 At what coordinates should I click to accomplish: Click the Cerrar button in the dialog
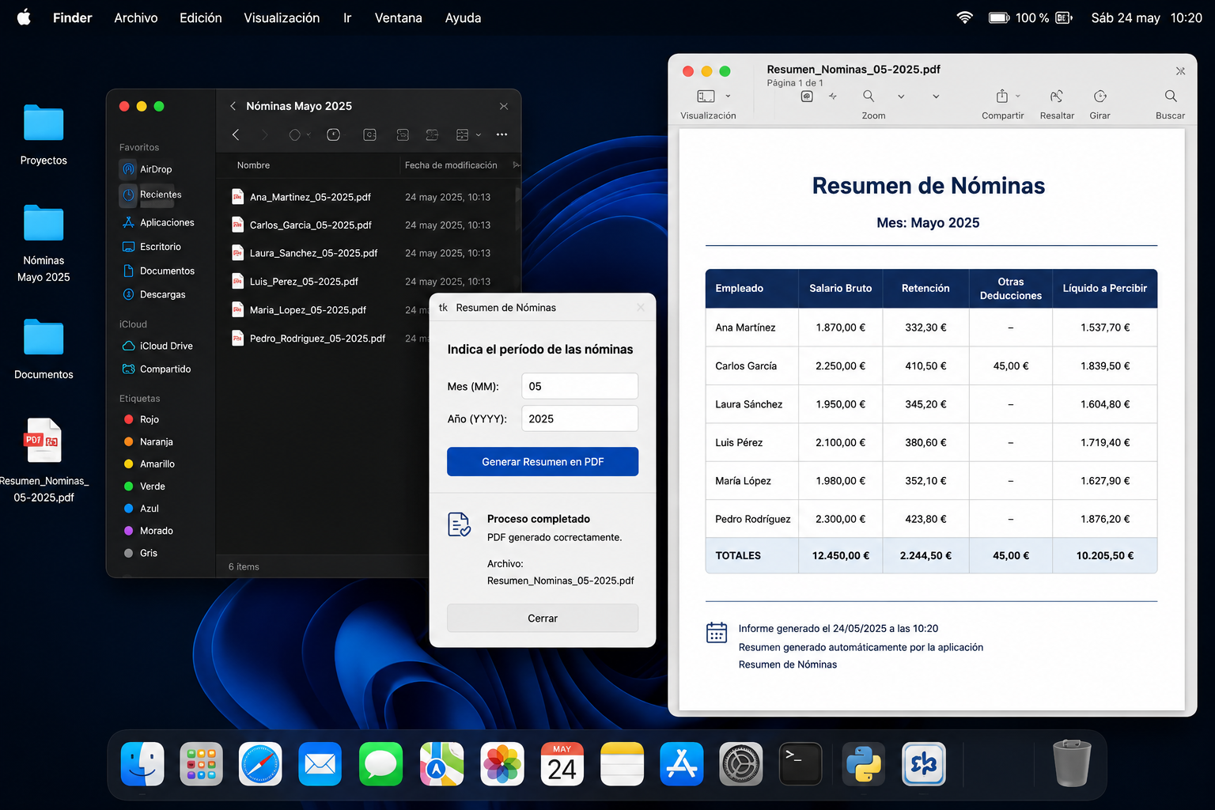[543, 619]
